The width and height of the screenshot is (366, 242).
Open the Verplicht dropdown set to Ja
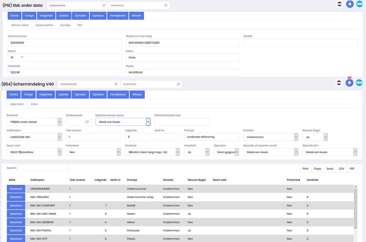tap(207, 152)
